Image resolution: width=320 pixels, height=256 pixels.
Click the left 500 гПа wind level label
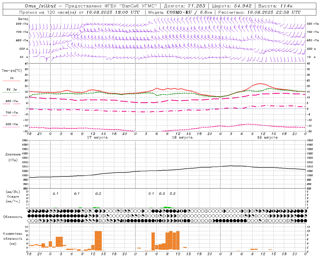click(22, 24)
